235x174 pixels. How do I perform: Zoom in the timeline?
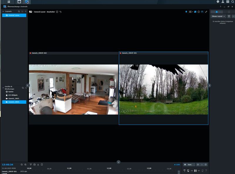pos(26,165)
